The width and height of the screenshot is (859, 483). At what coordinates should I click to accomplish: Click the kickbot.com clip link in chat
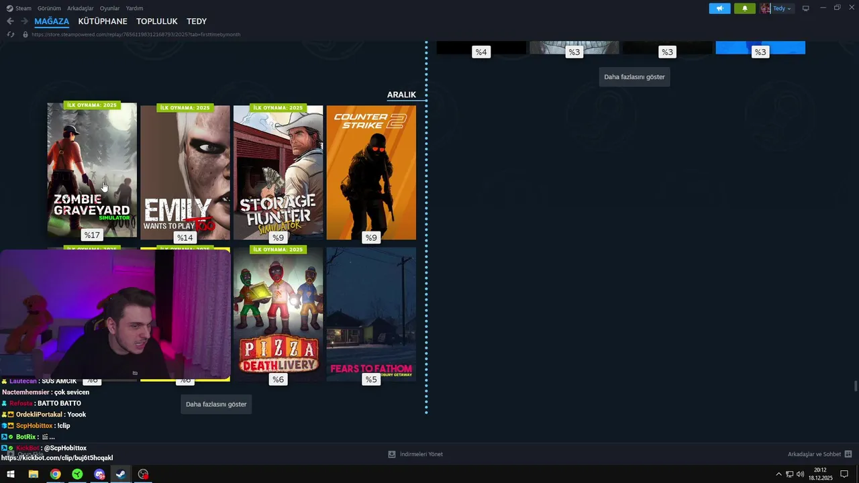pyautogui.click(x=57, y=458)
